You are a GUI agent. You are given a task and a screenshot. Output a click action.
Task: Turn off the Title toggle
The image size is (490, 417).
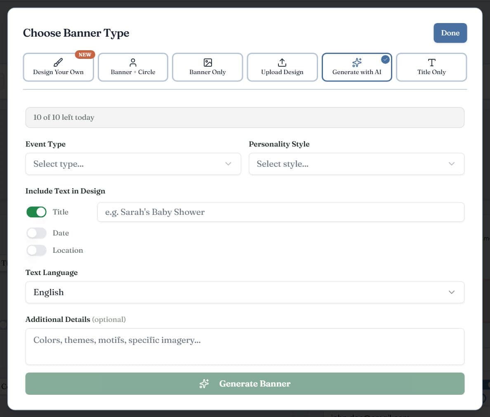pos(37,212)
